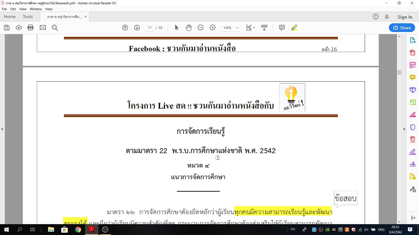
Task: Open the Create PDF side tool
Action: click(x=412, y=53)
